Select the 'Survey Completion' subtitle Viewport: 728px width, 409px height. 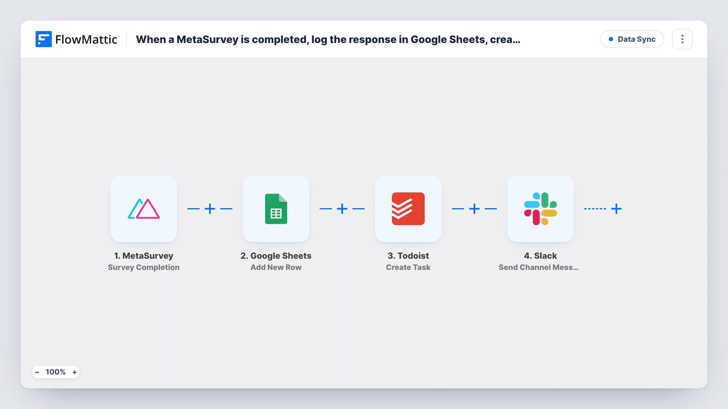(x=144, y=267)
